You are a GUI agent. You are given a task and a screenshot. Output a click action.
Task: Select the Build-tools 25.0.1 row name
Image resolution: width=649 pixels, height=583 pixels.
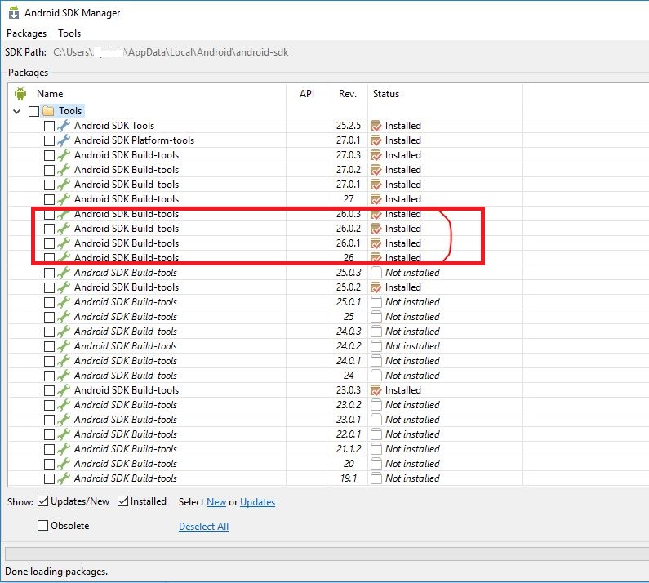(126, 302)
